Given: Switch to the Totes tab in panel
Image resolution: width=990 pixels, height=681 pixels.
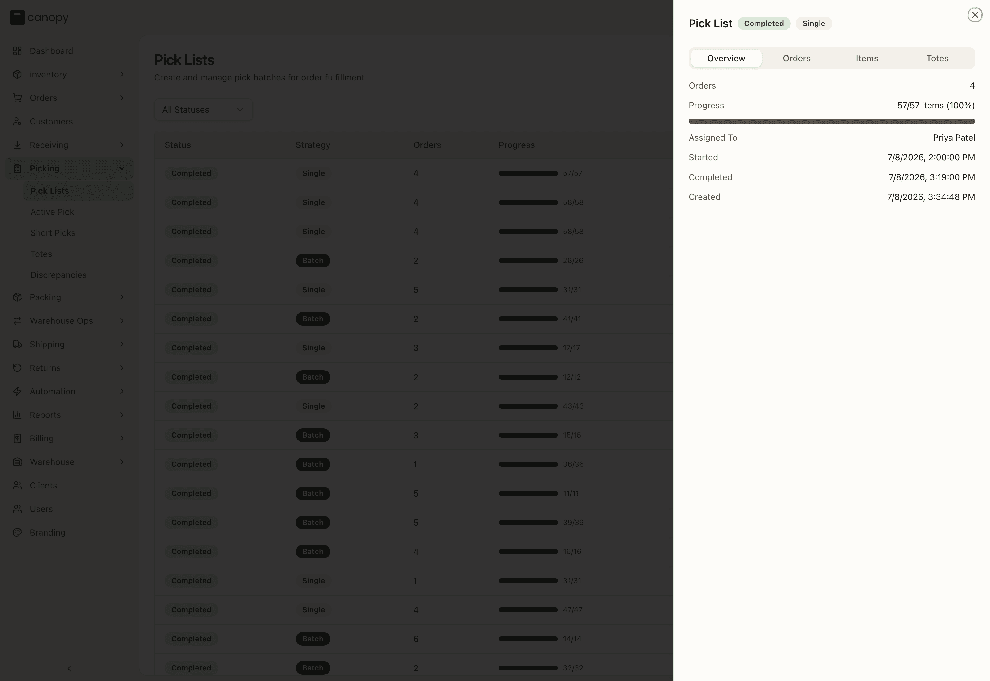Looking at the screenshot, I should tap(937, 58).
